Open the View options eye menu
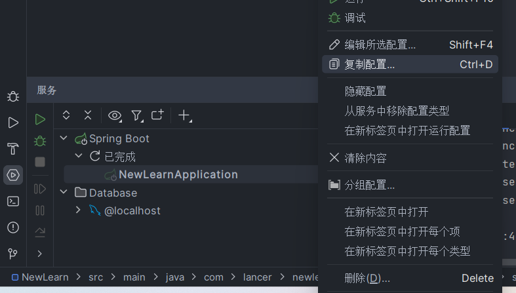This screenshot has width=516, height=293. point(115,116)
